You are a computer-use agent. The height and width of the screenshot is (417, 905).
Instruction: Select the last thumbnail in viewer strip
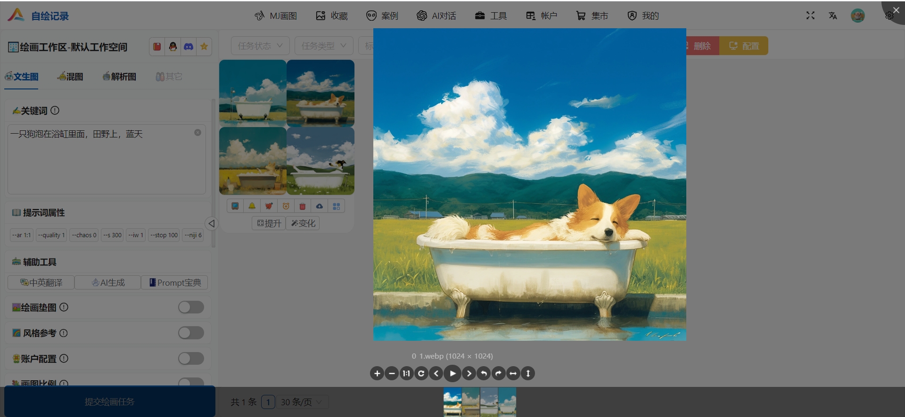pos(507,401)
